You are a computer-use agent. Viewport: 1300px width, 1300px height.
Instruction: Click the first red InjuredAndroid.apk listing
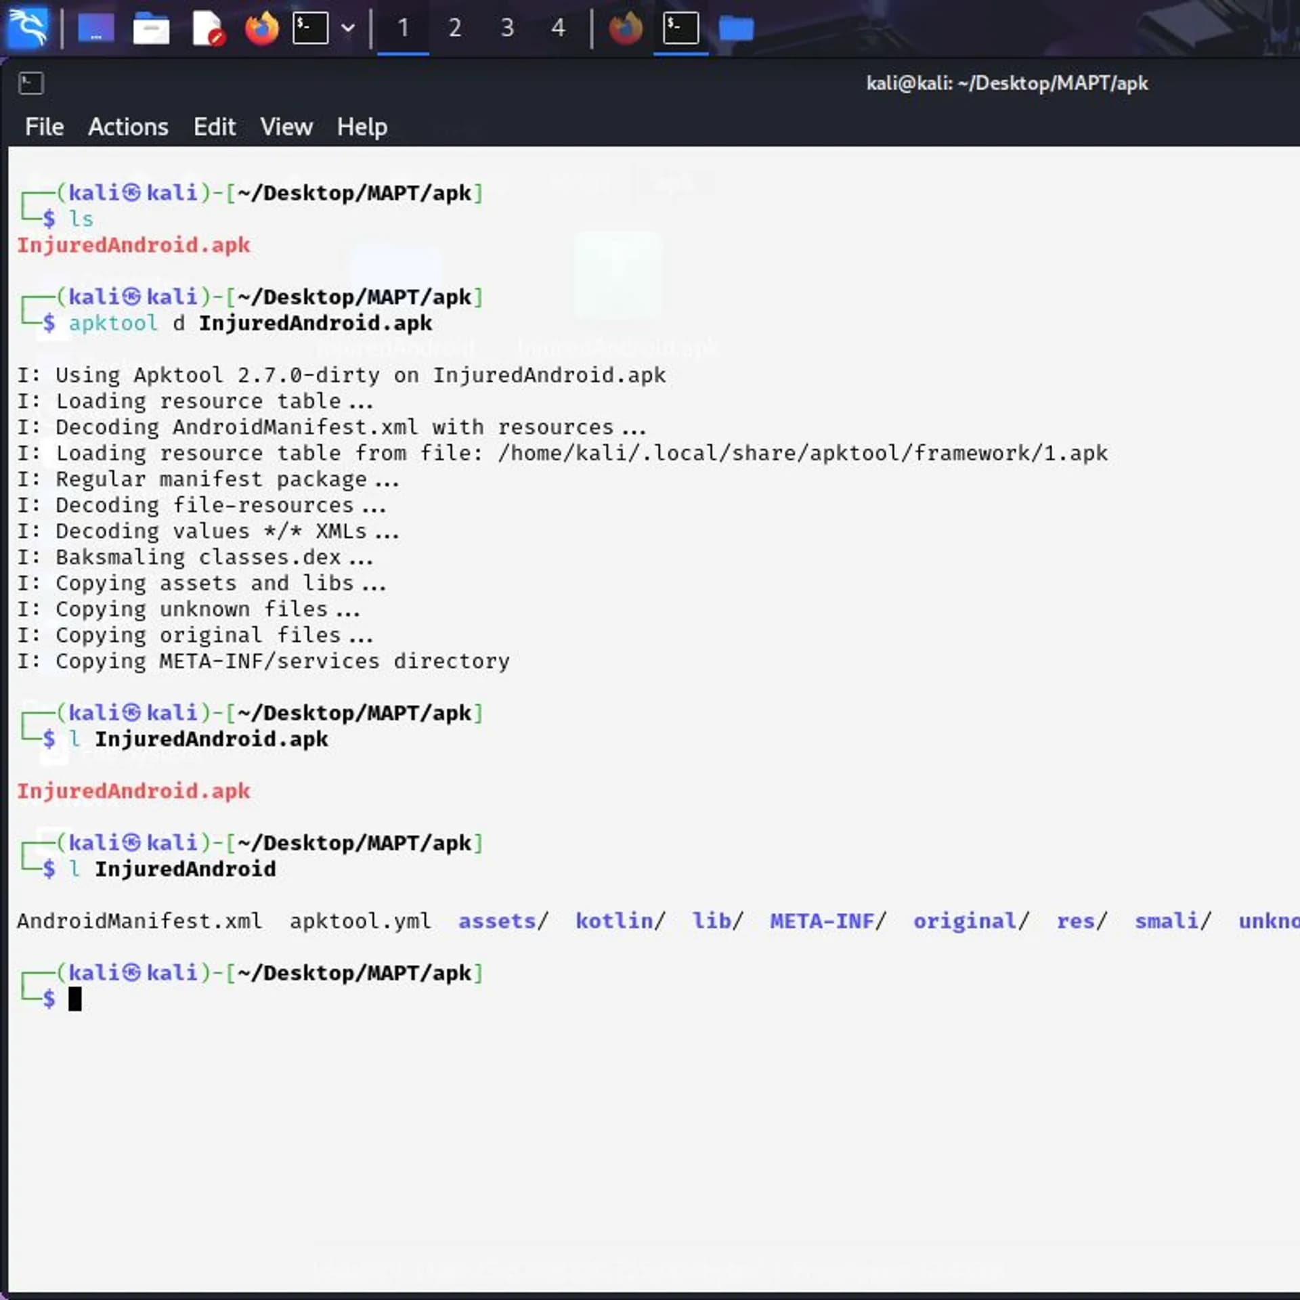tap(133, 245)
